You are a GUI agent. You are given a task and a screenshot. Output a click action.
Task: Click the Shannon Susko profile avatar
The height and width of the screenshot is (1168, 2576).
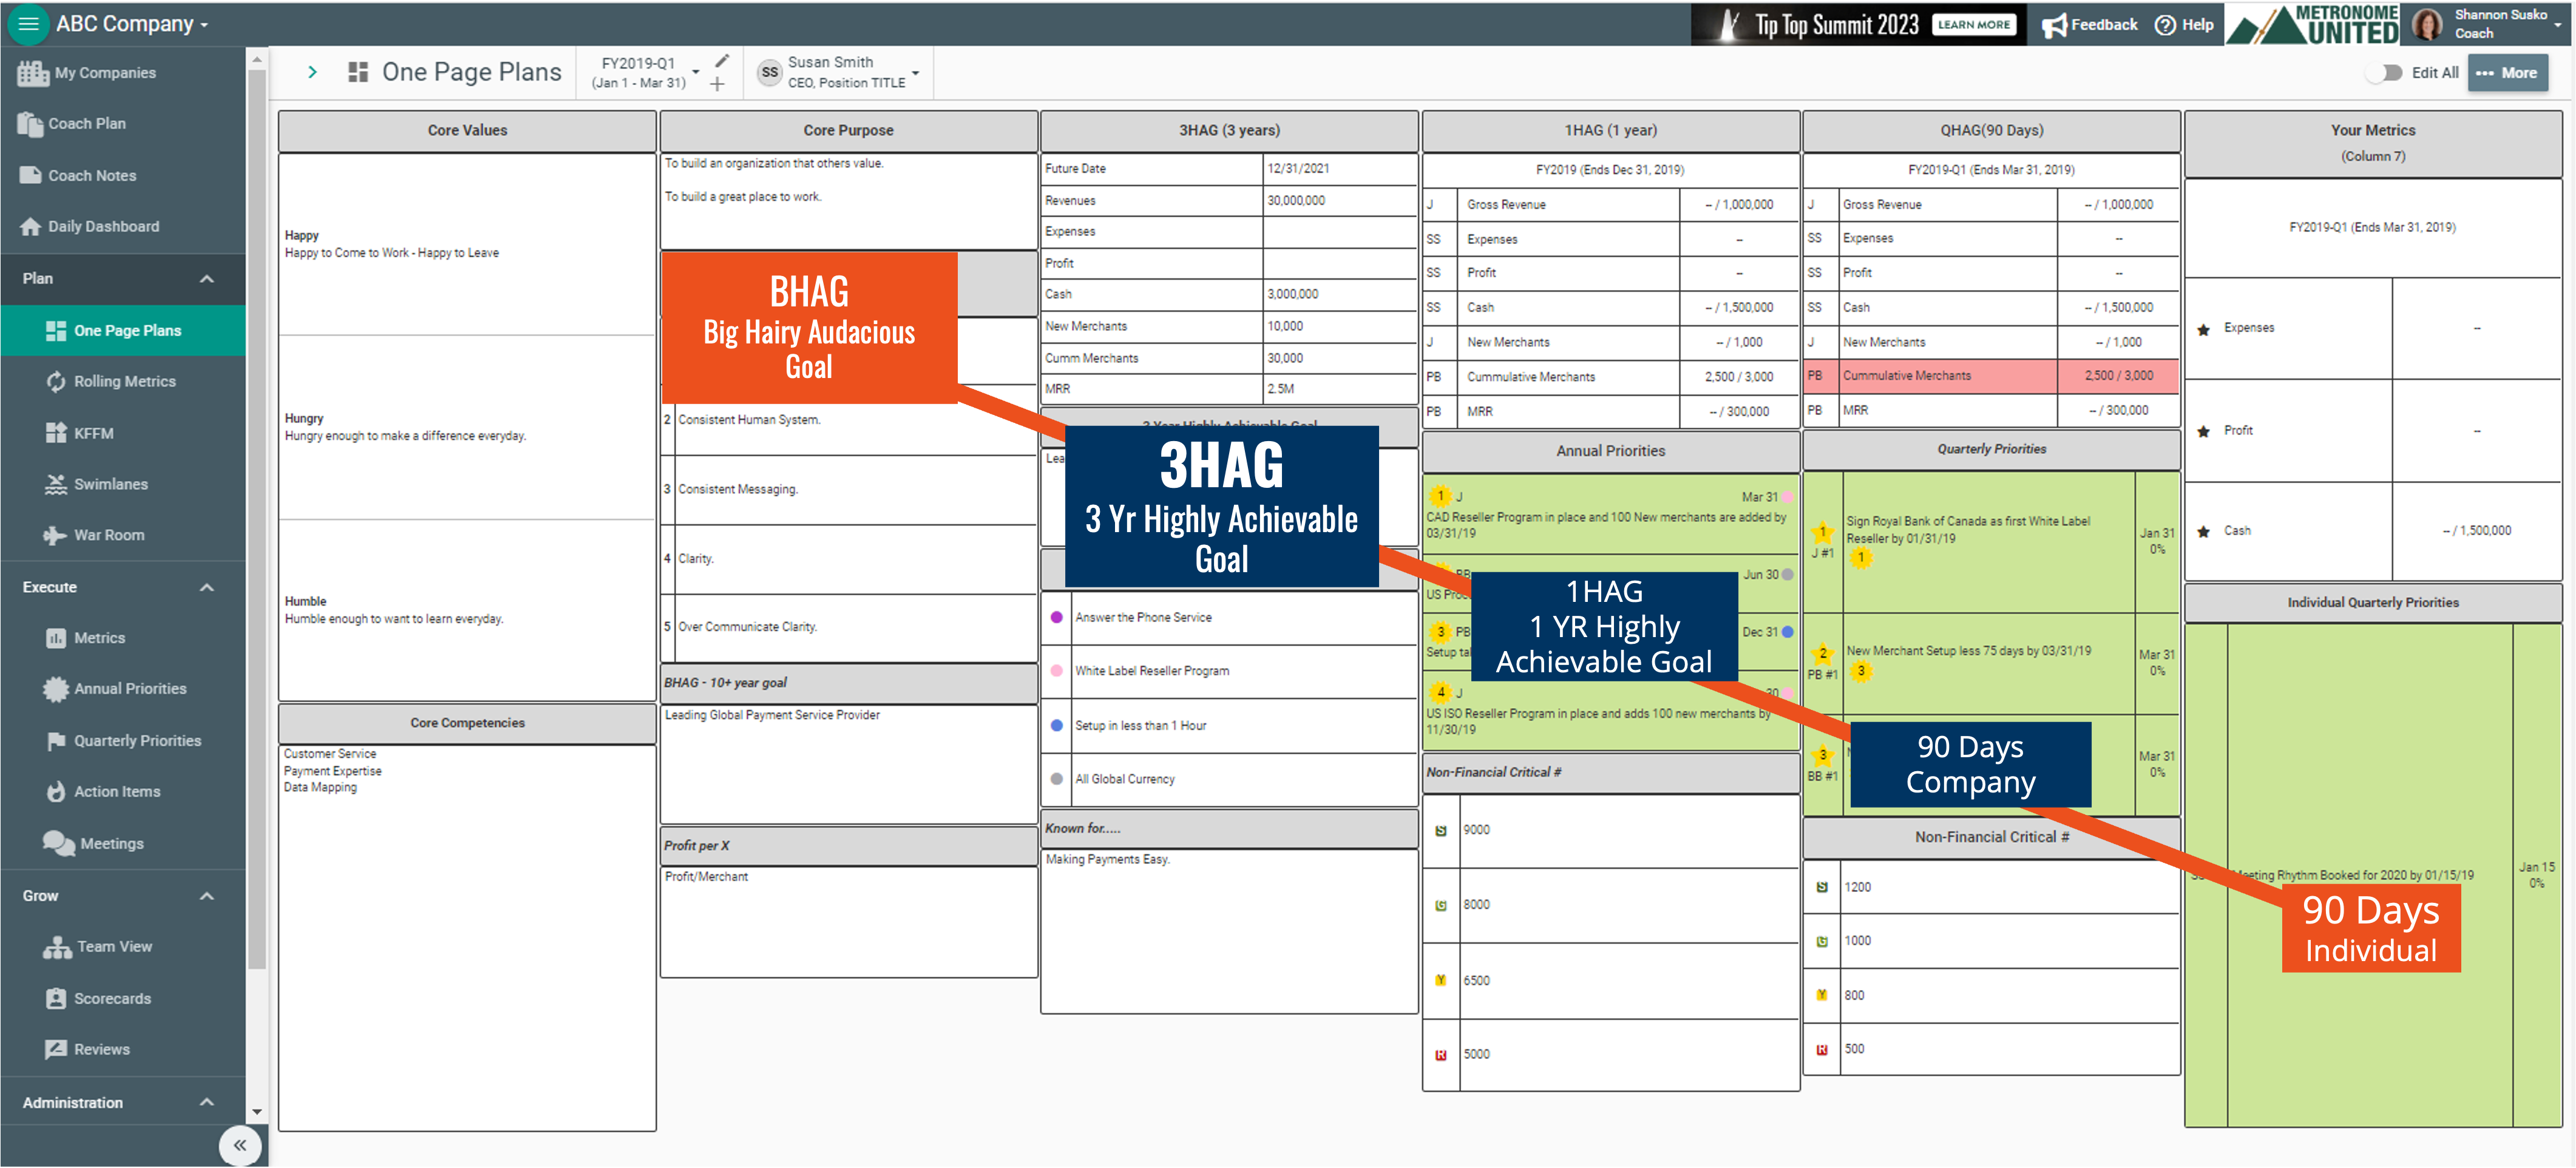(2427, 24)
